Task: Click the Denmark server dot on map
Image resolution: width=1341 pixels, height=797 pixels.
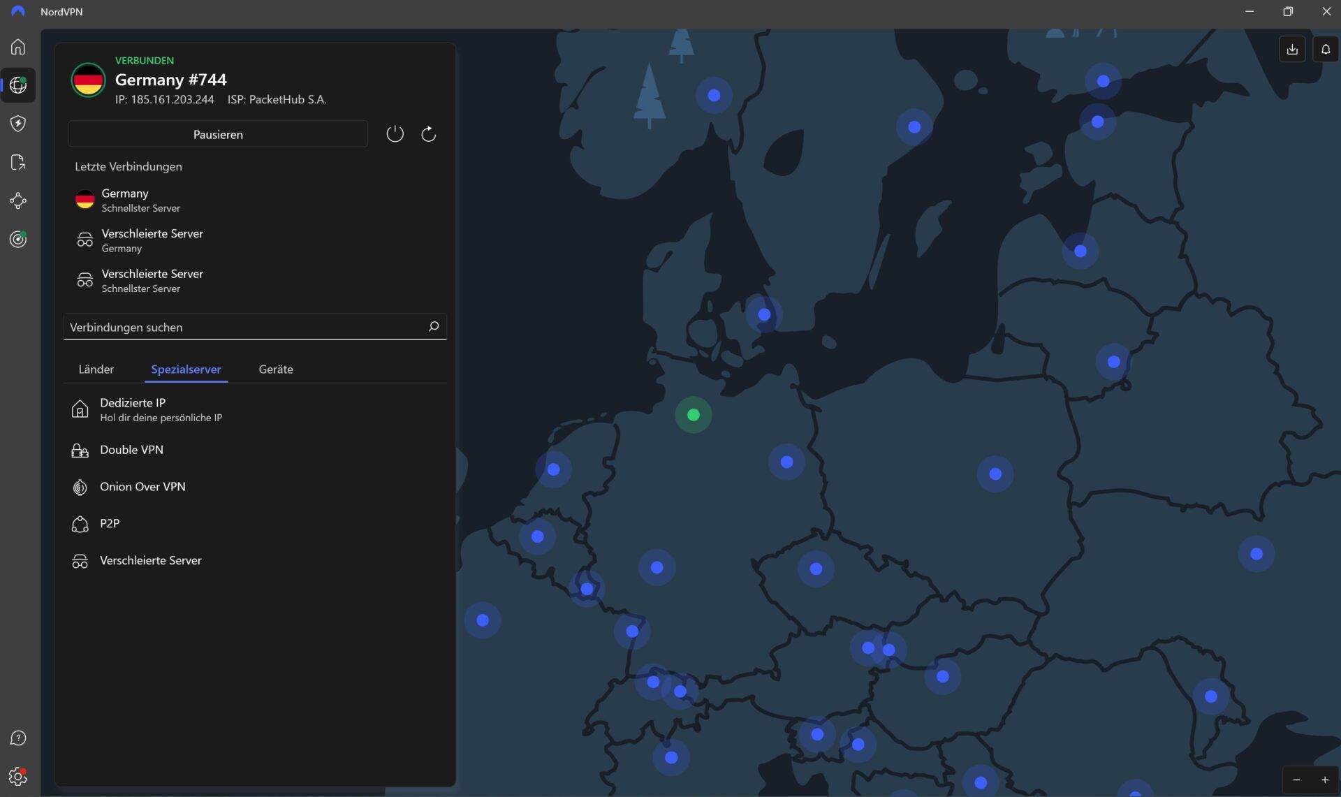Action: tap(764, 314)
